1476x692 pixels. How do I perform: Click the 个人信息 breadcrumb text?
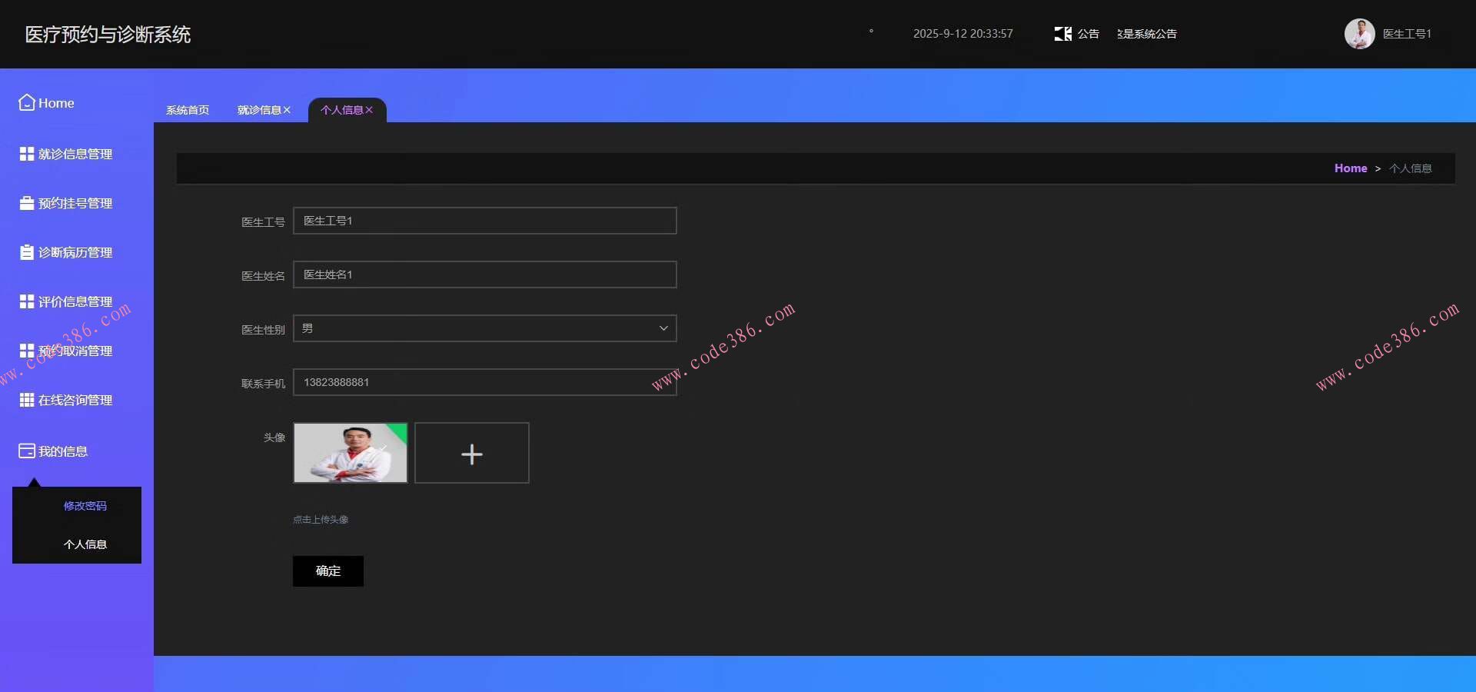click(x=1411, y=168)
